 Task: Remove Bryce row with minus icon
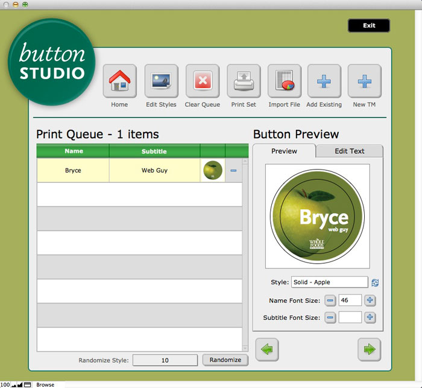click(x=233, y=170)
